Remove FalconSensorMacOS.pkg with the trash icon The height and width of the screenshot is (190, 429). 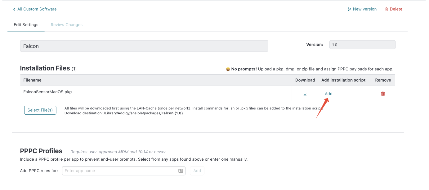pyautogui.click(x=383, y=94)
